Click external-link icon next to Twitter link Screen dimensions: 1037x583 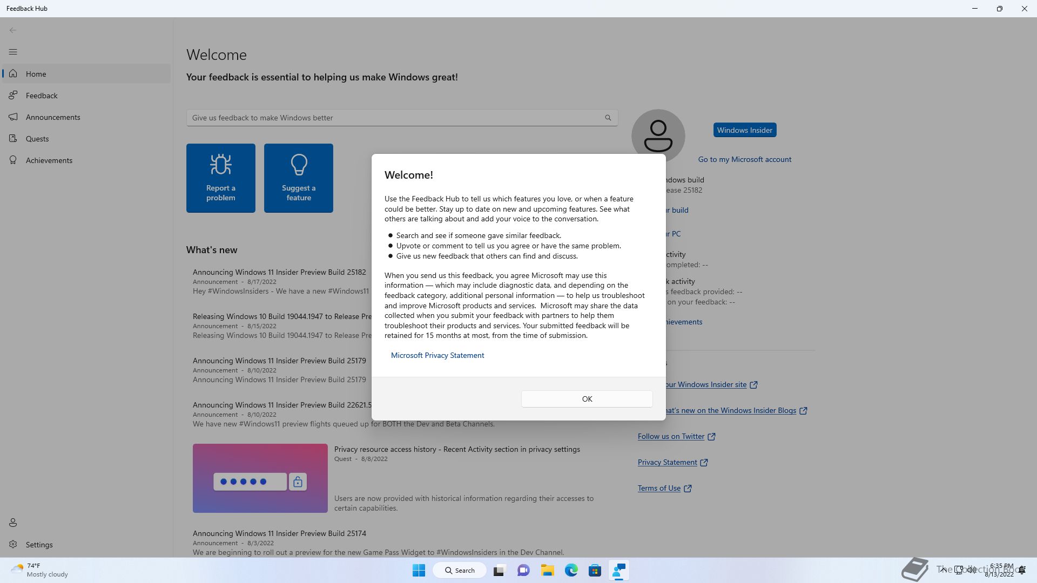click(x=711, y=437)
